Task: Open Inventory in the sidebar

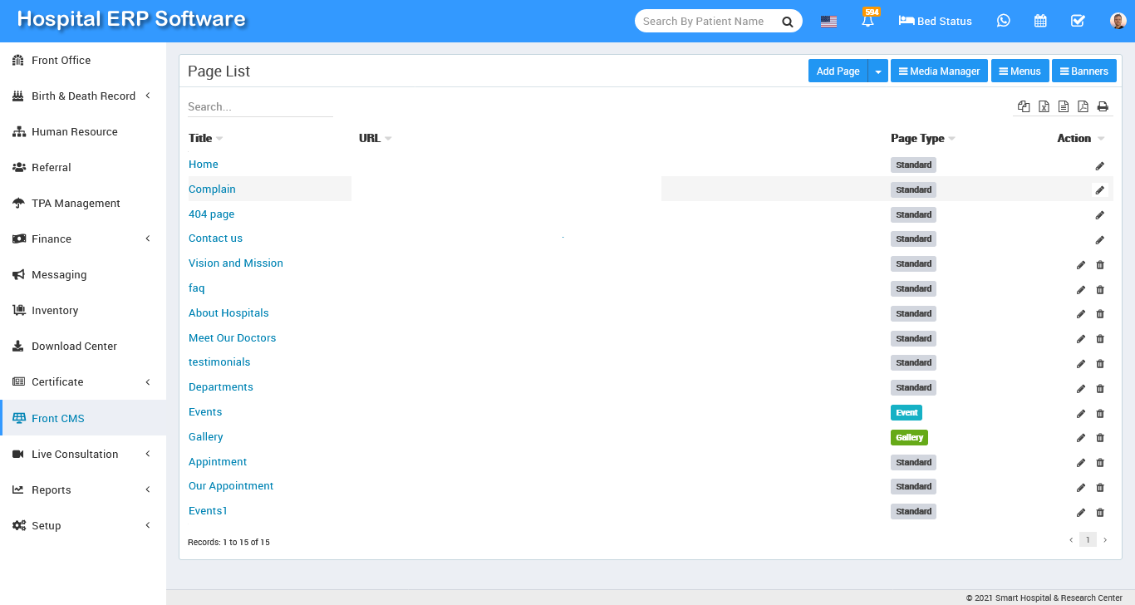Action: coord(83,310)
